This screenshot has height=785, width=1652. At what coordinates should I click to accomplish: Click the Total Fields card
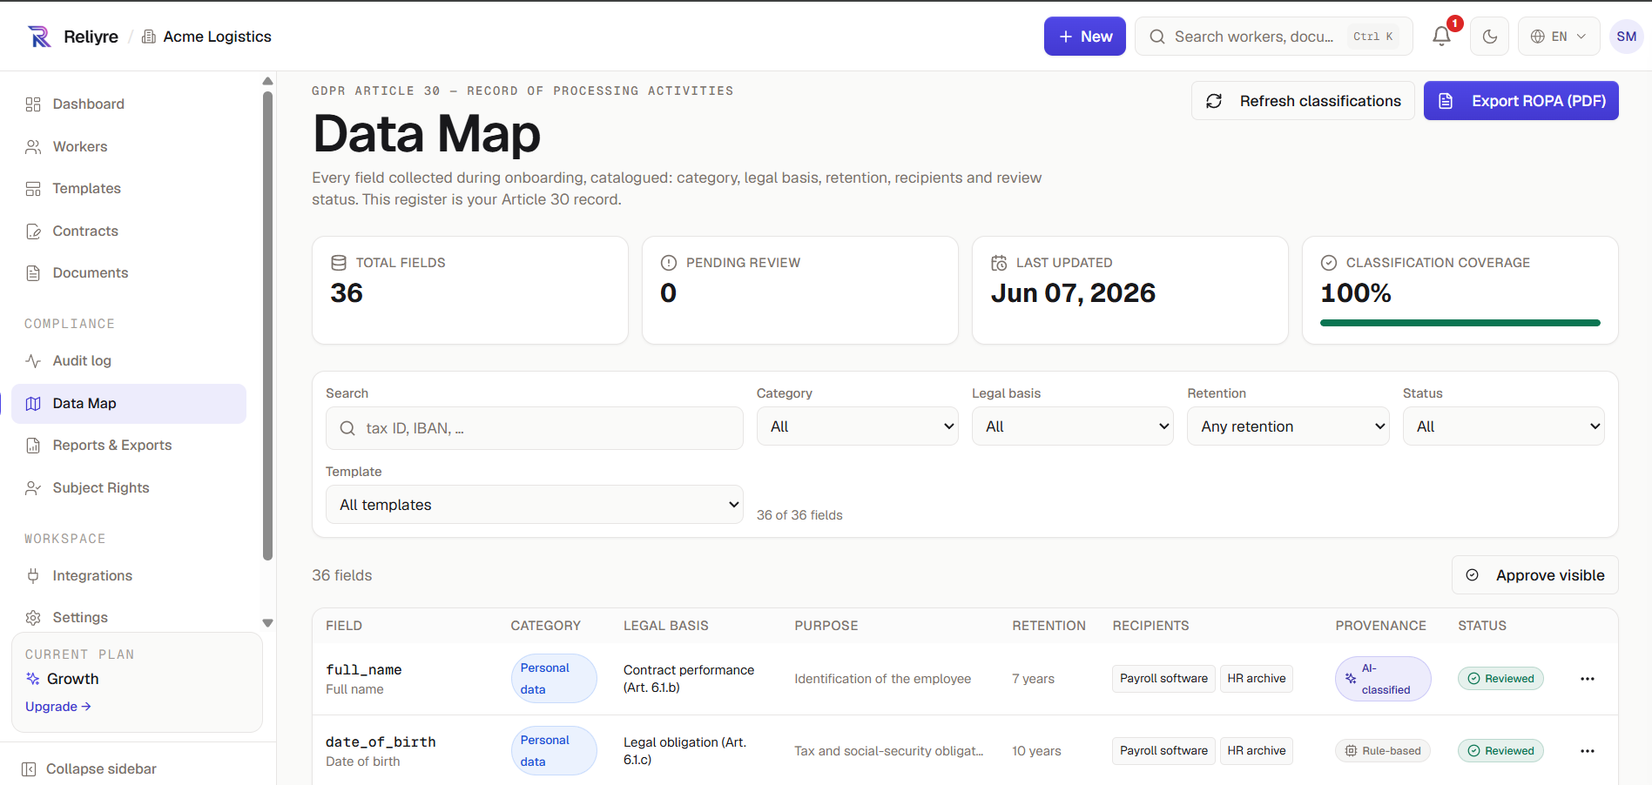470,291
